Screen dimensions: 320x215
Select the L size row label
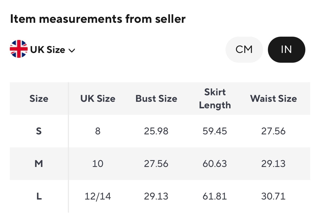(39, 196)
